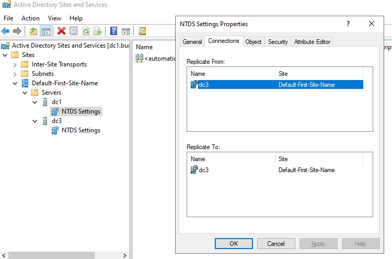392x259 pixels.
Task: Collapse the dc1 server node
Action: pyautogui.click(x=34, y=102)
